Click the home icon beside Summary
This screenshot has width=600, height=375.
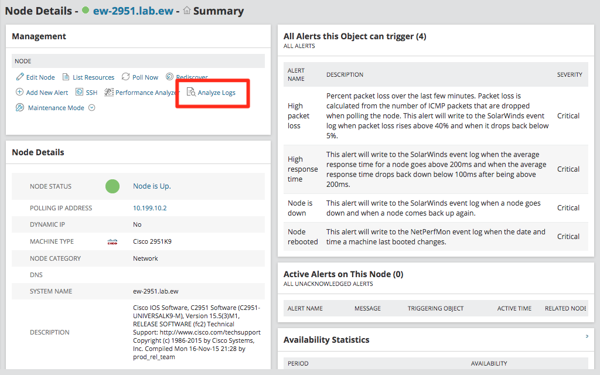[187, 11]
